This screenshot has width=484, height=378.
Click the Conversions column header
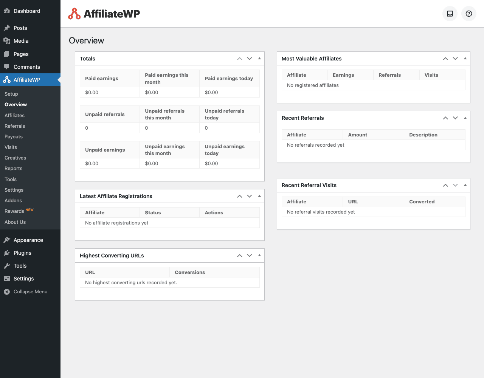[215, 272]
